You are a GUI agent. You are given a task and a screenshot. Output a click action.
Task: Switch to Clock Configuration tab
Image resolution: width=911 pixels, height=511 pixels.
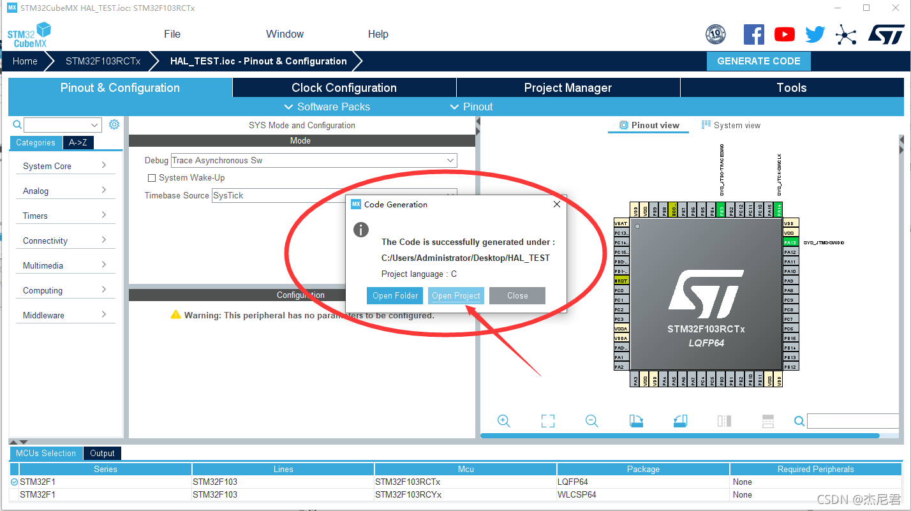click(x=344, y=88)
